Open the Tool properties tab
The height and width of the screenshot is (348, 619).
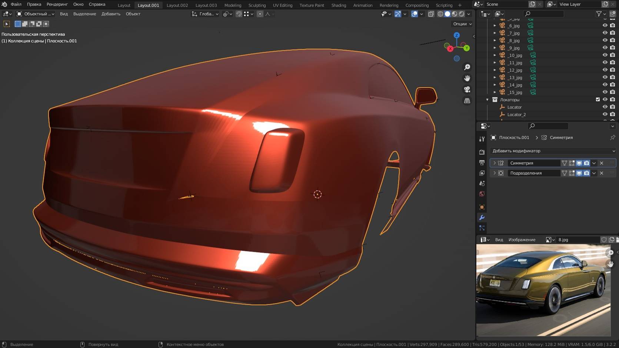(482, 139)
